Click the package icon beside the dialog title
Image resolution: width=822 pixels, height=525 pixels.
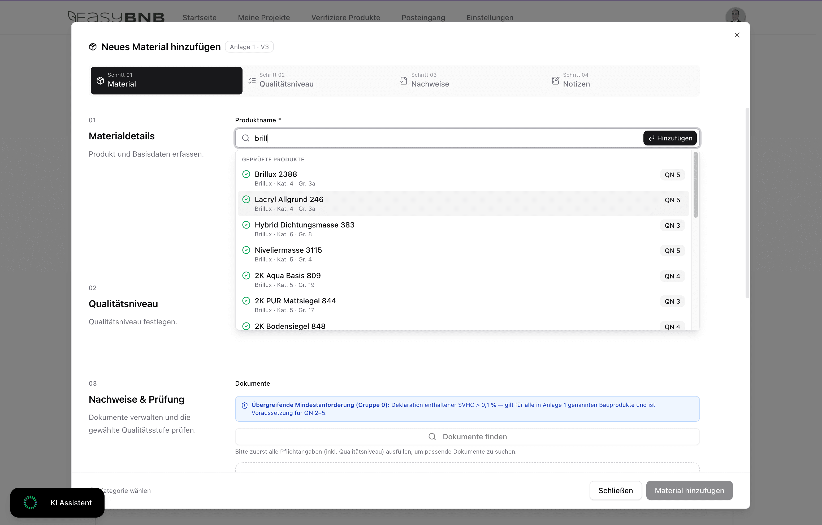93,47
